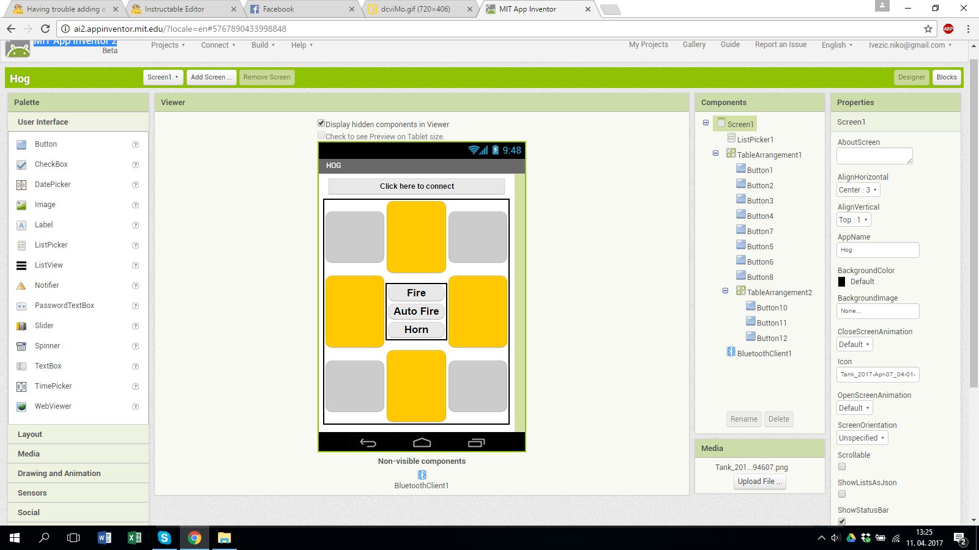979x550 pixels.
Task: Collapse the TableArrangement2 tree node
Action: [x=725, y=291]
